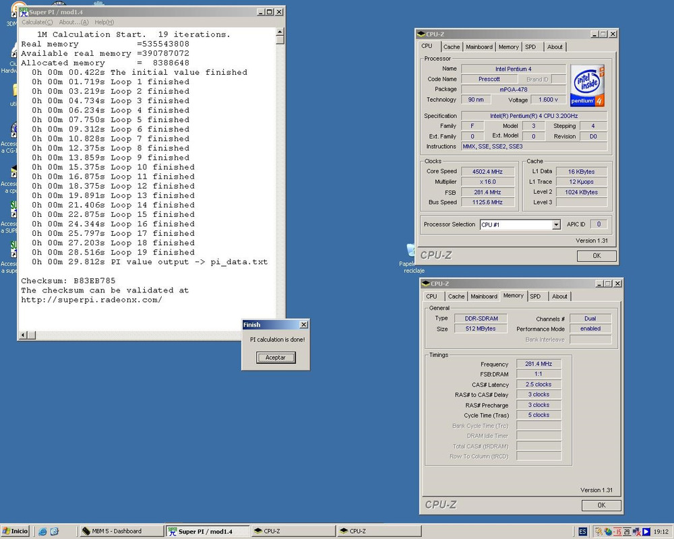Click the CAS# Latency value 2.5 clocks

click(x=538, y=384)
